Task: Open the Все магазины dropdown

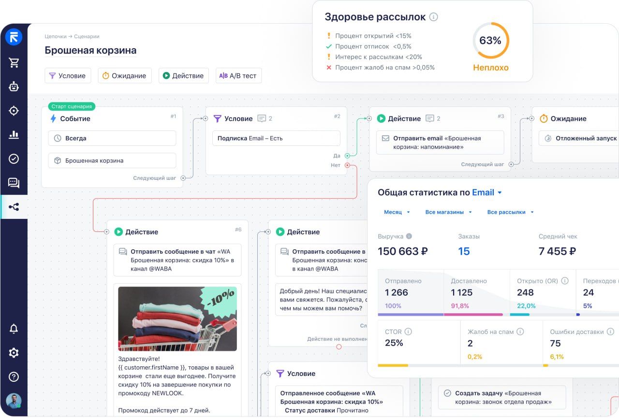Action: point(448,212)
